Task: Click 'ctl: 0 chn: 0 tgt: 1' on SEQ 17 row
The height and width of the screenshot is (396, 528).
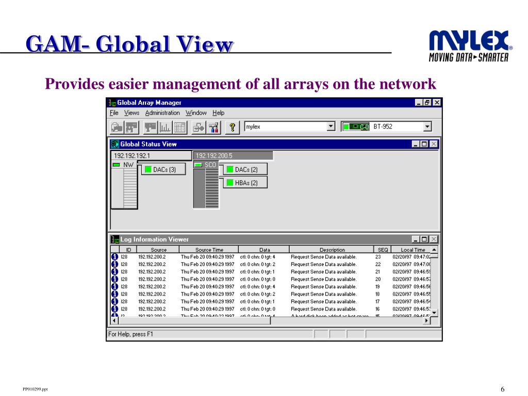Action: tap(257, 301)
